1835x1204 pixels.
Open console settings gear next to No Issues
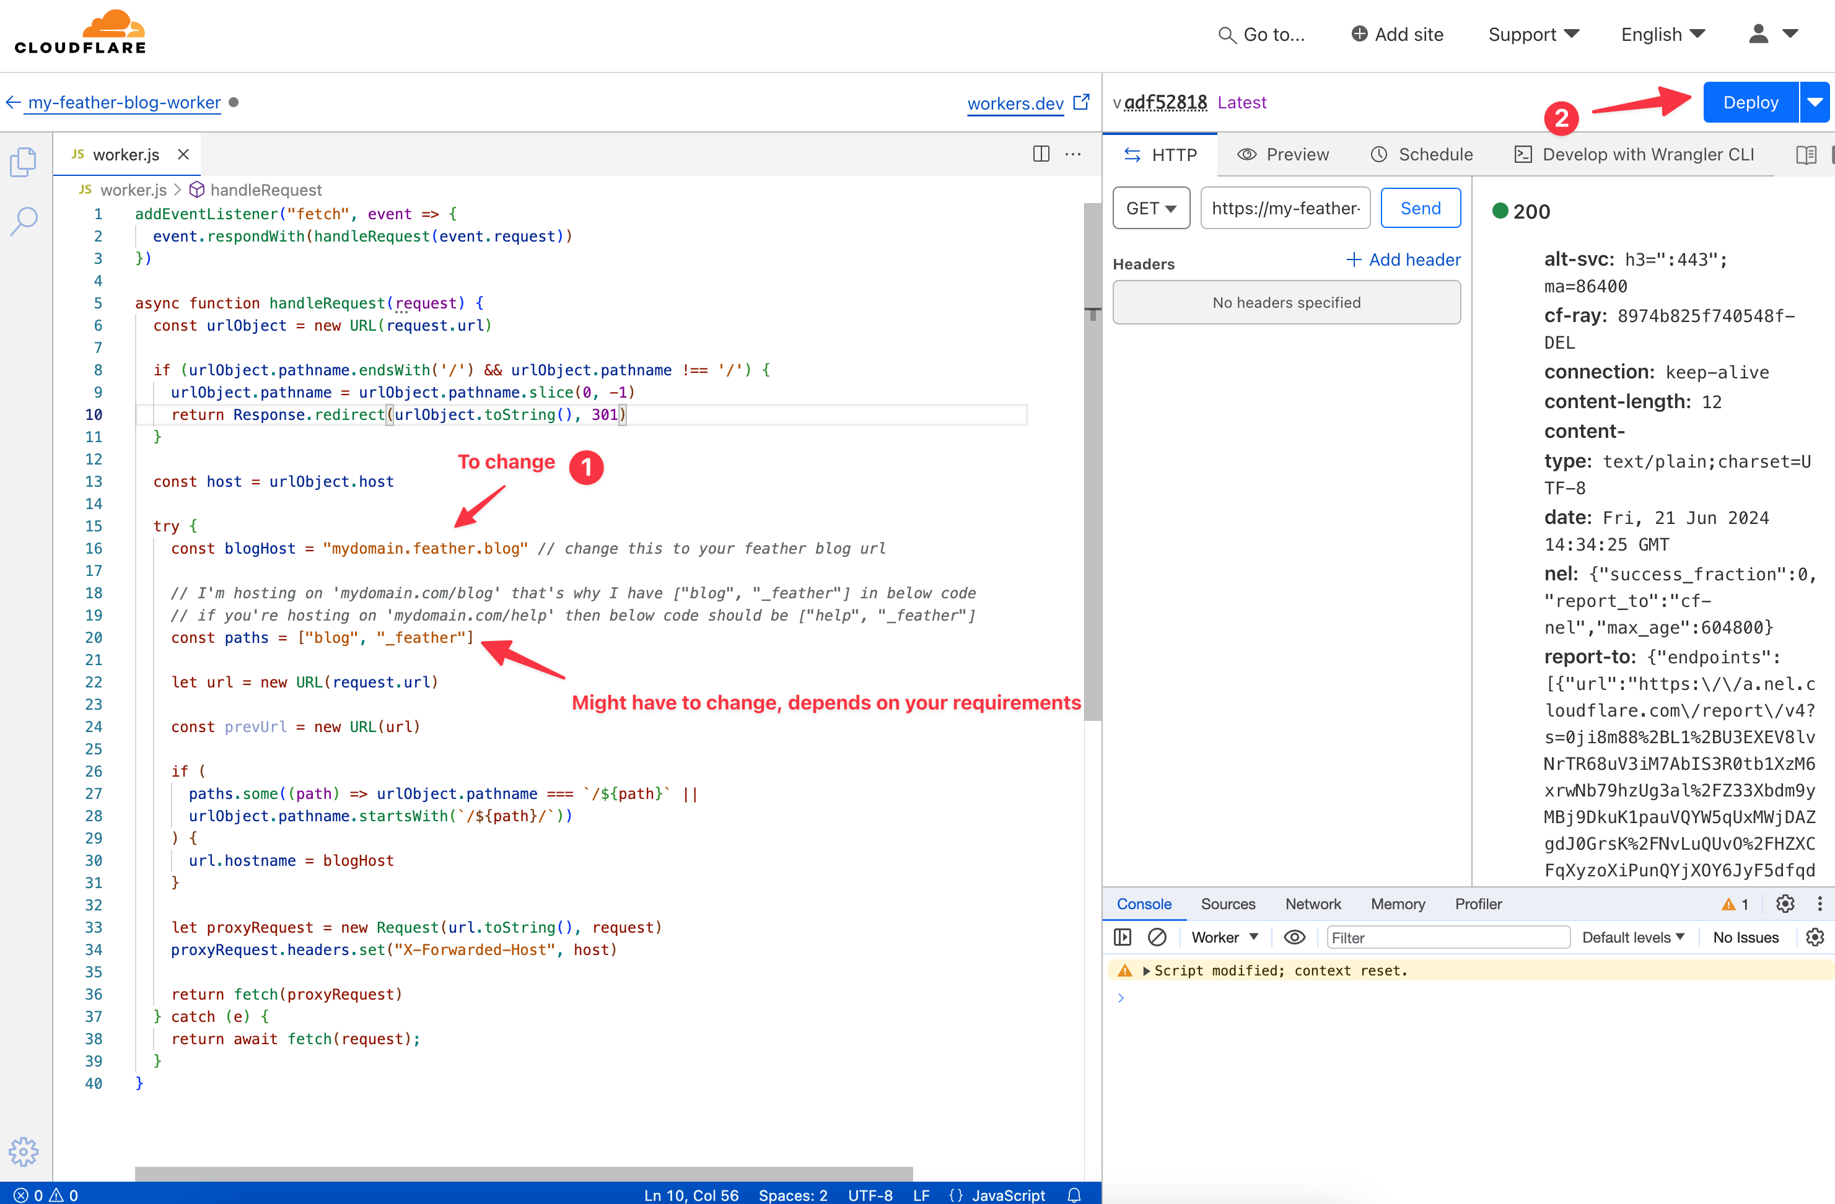point(1815,937)
